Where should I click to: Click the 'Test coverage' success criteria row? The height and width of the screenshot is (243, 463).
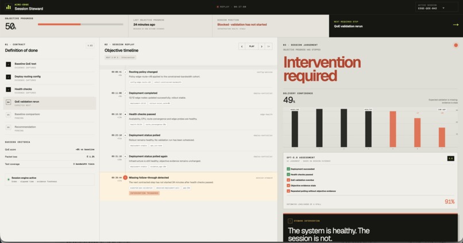point(49,164)
